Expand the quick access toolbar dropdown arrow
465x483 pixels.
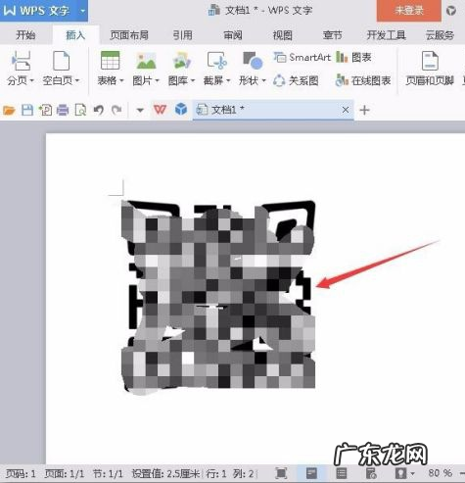[x=140, y=111]
